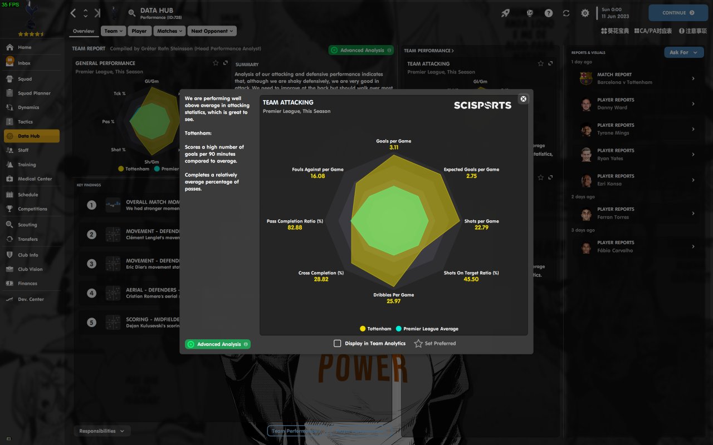Open Training in the sidebar
The height and width of the screenshot is (445, 713).
(31, 165)
